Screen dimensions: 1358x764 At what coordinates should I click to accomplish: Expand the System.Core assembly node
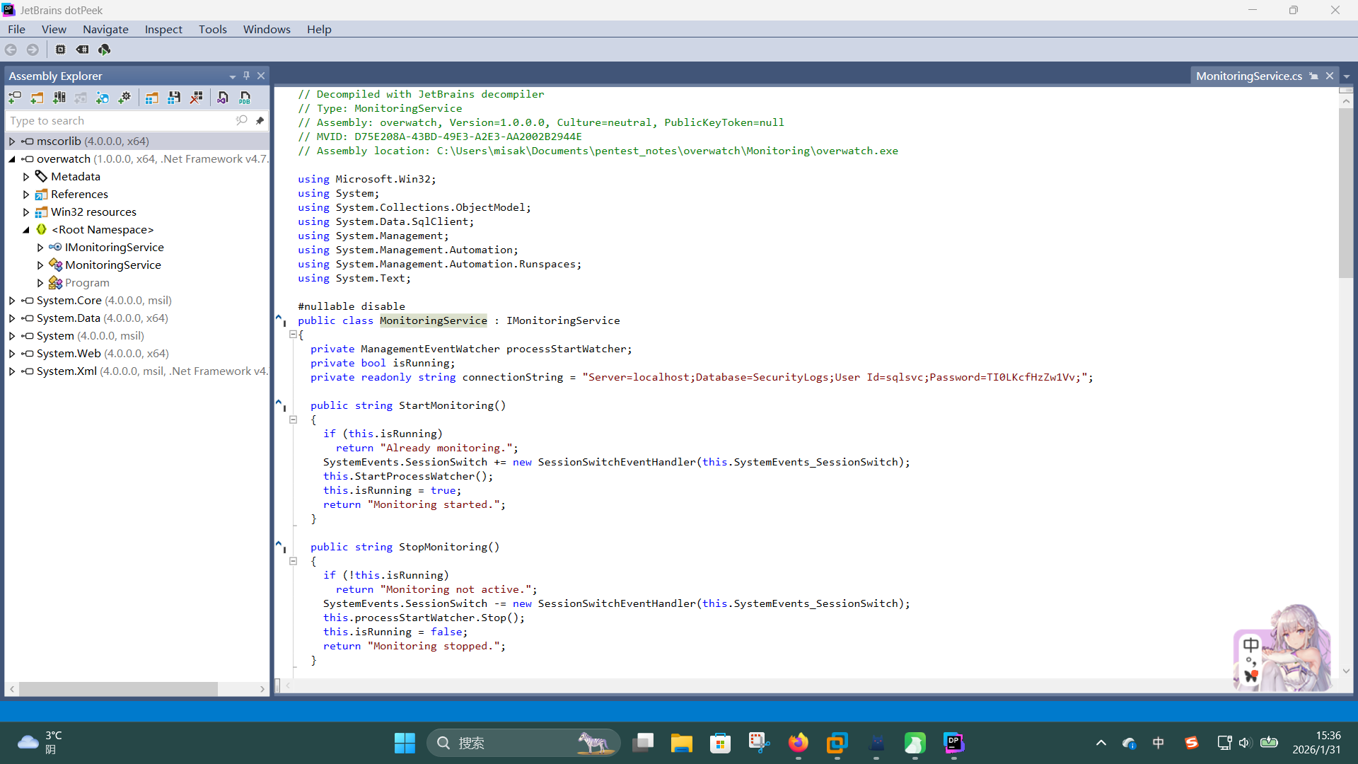click(12, 301)
